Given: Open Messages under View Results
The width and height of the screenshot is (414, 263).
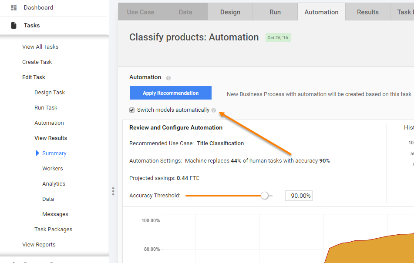Looking at the screenshot, I should (x=55, y=214).
